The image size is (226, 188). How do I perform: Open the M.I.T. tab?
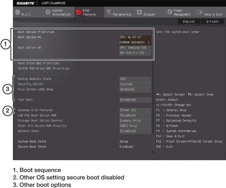[x=28, y=12]
